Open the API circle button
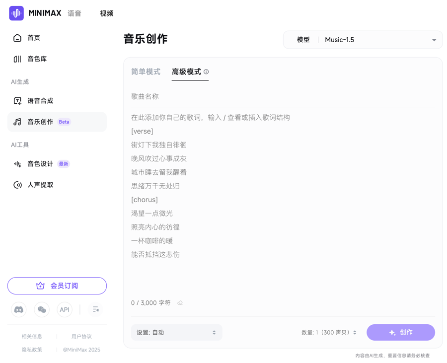The height and width of the screenshot is (363, 447). pos(65,309)
